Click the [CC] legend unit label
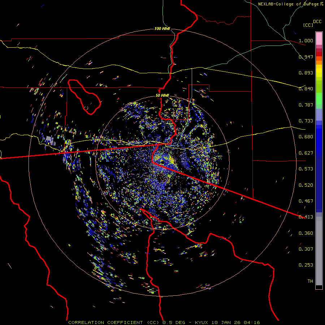Screen dimensions: 325x325 pyautogui.click(x=308, y=25)
